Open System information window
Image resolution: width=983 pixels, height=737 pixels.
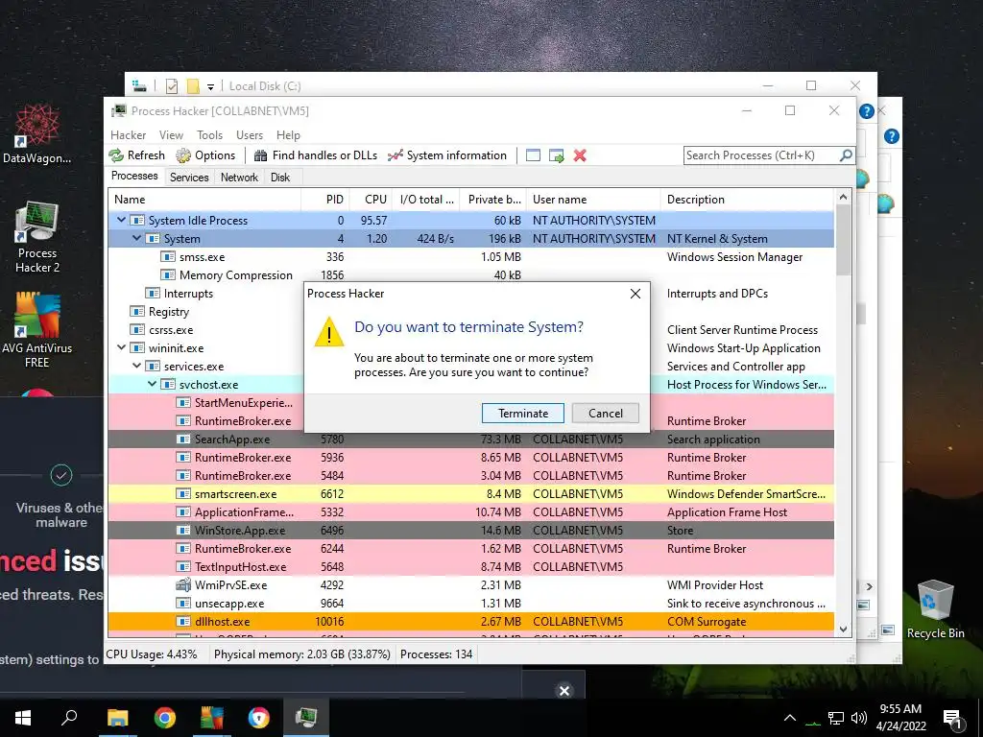[447, 155]
